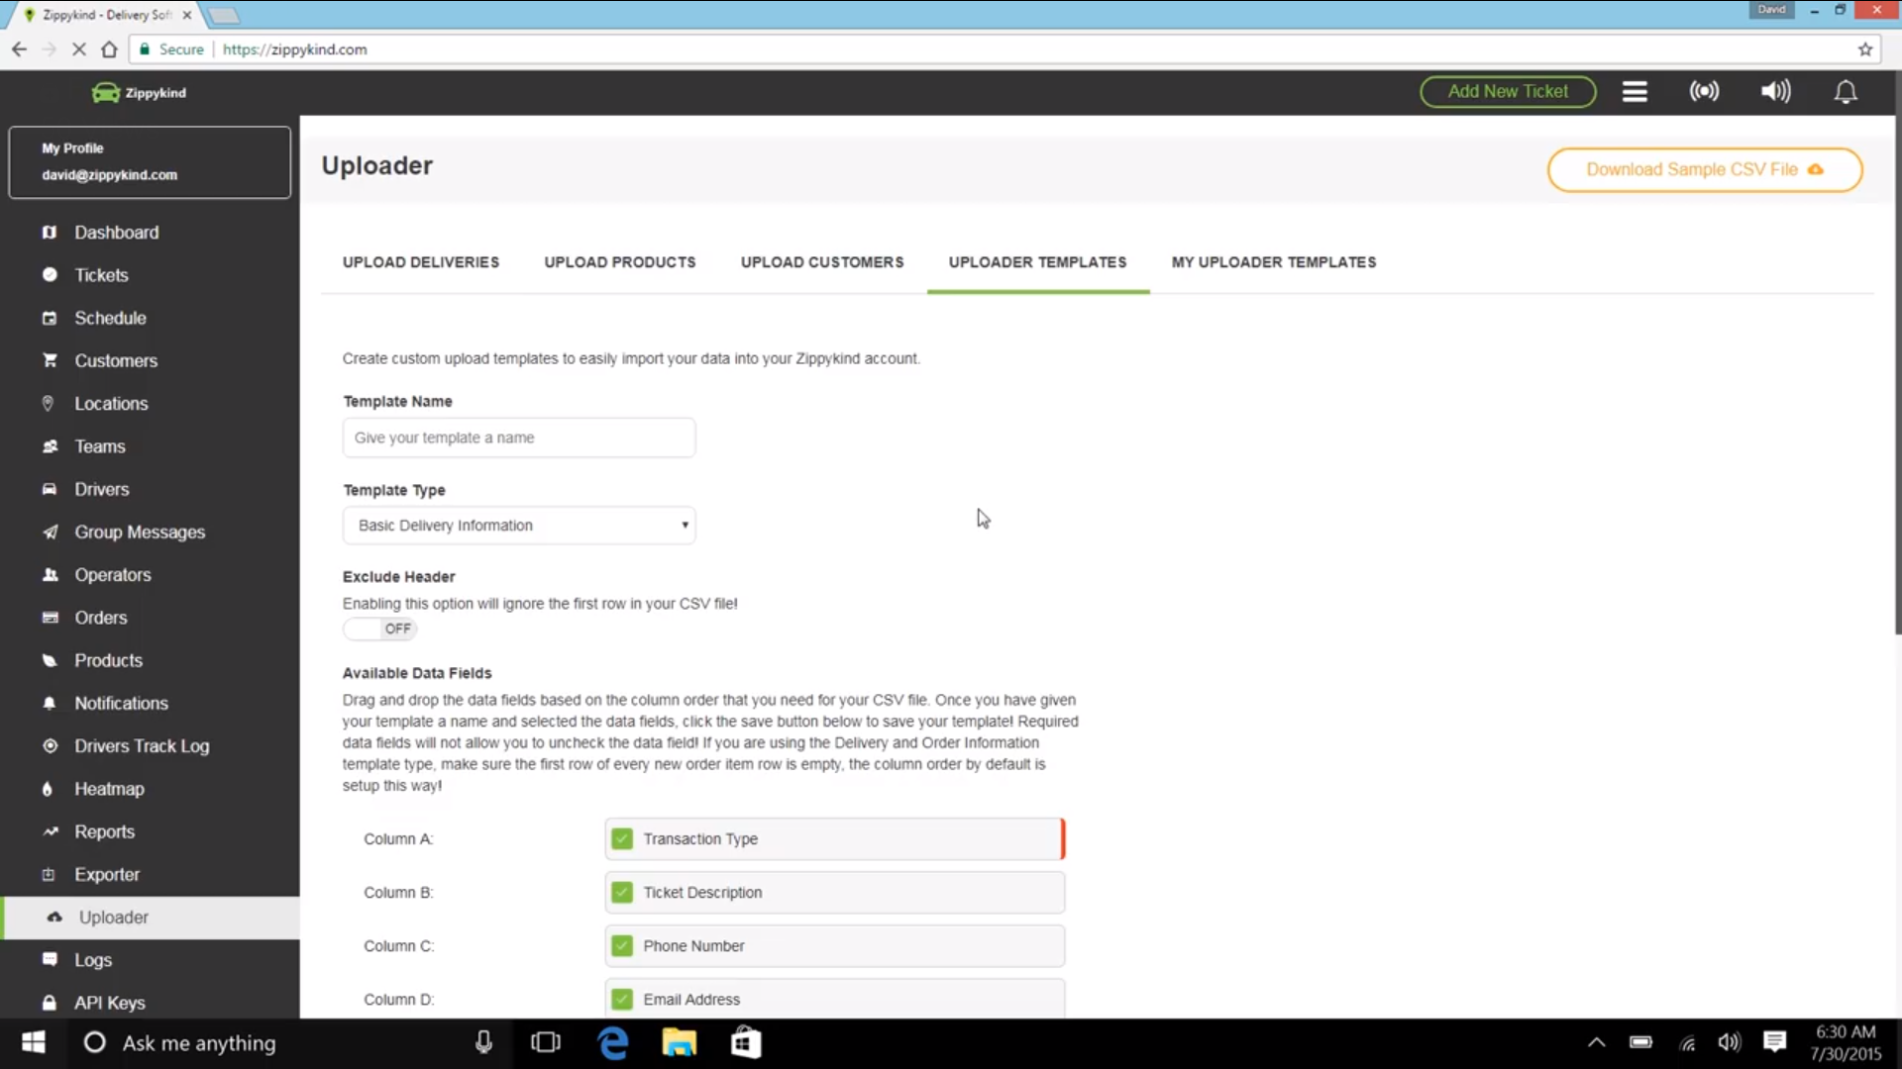Click the Schedule calendar icon
The image size is (1902, 1069).
(50, 318)
